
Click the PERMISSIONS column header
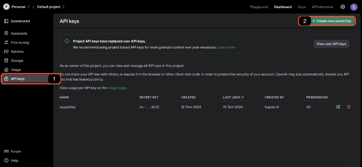click(x=317, y=97)
